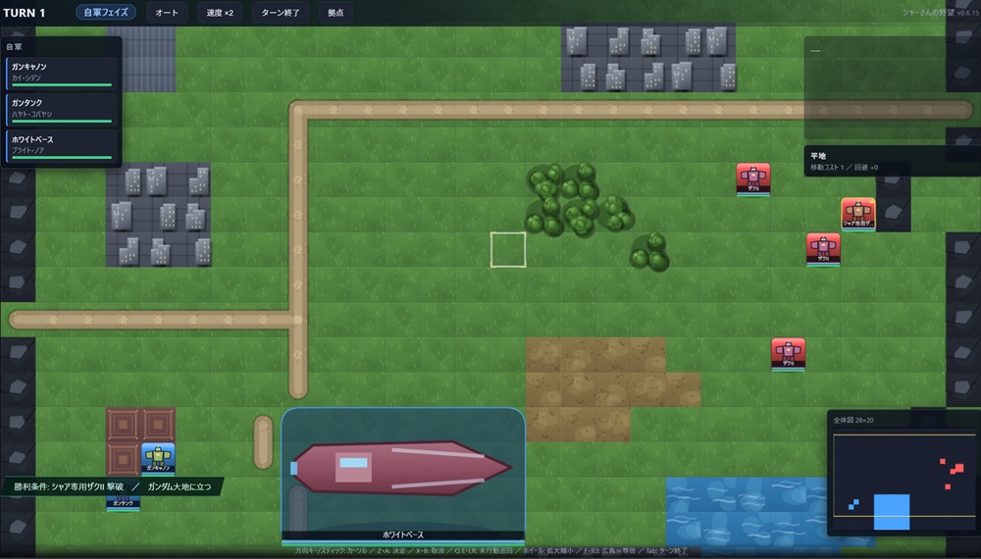The width and height of the screenshot is (981, 559).
Task: Target the シャア専用ザク enemy unit
Action: click(857, 214)
